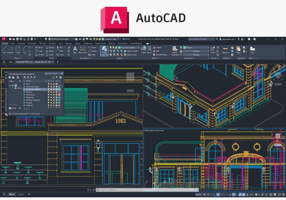Toggle On/Off bulb for Floor layer

49,84
